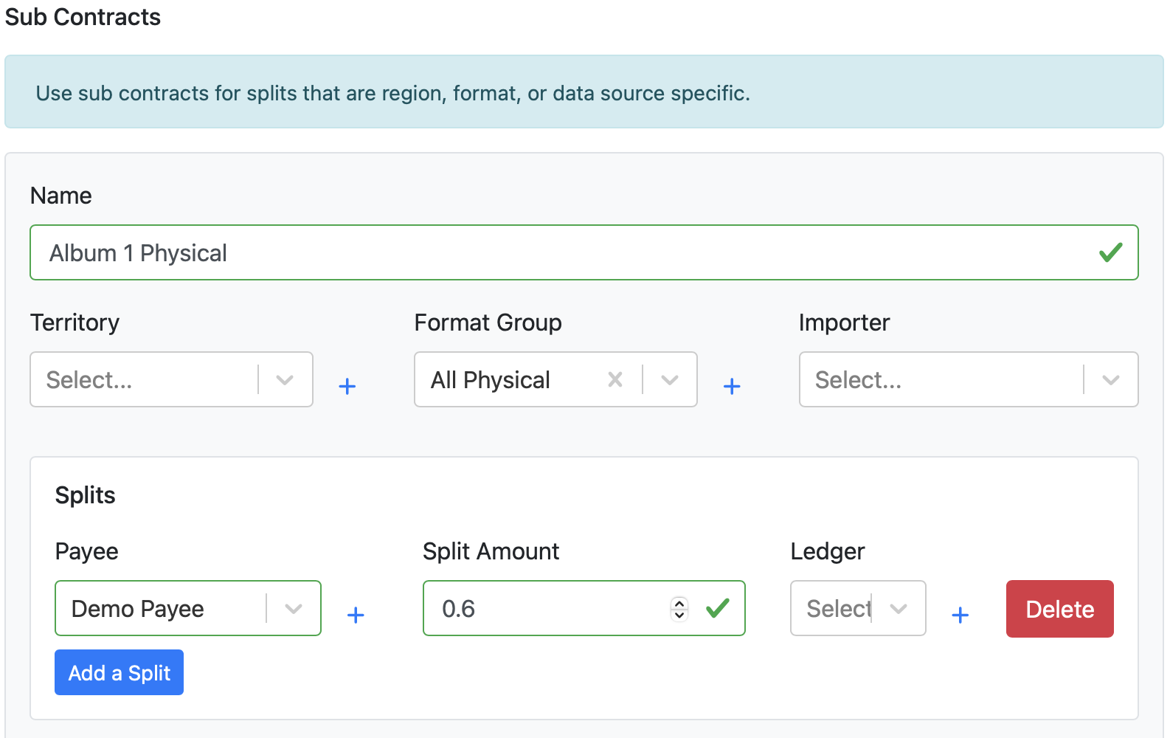
Task: Click the plus icon next to Payee
Action: coord(356,615)
